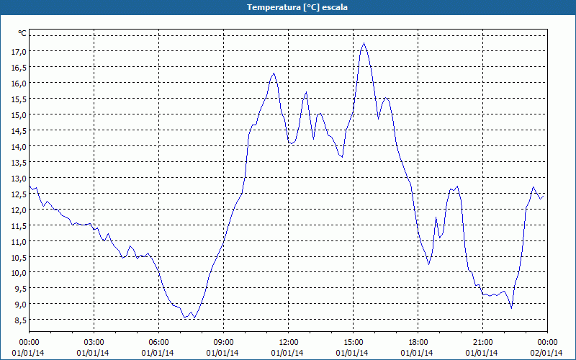The image size is (576, 360).
Task: Click the 01/01/14 date under 12:00
Action: coord(287,353)
